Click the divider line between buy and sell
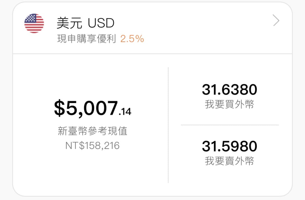The height and width of the screenshot is (200, 305). click(230, 125)
